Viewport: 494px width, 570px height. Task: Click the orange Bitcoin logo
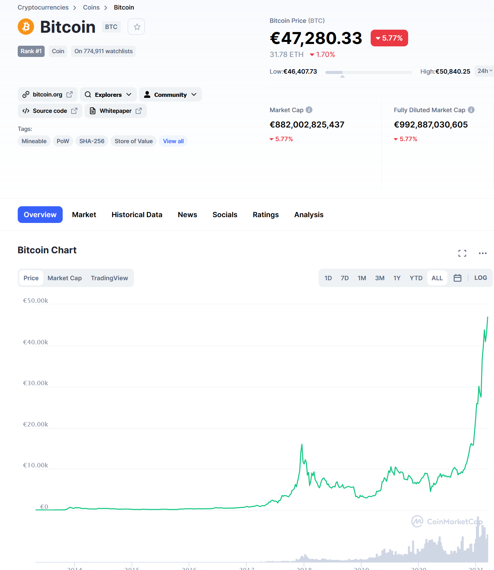[26, 27]
